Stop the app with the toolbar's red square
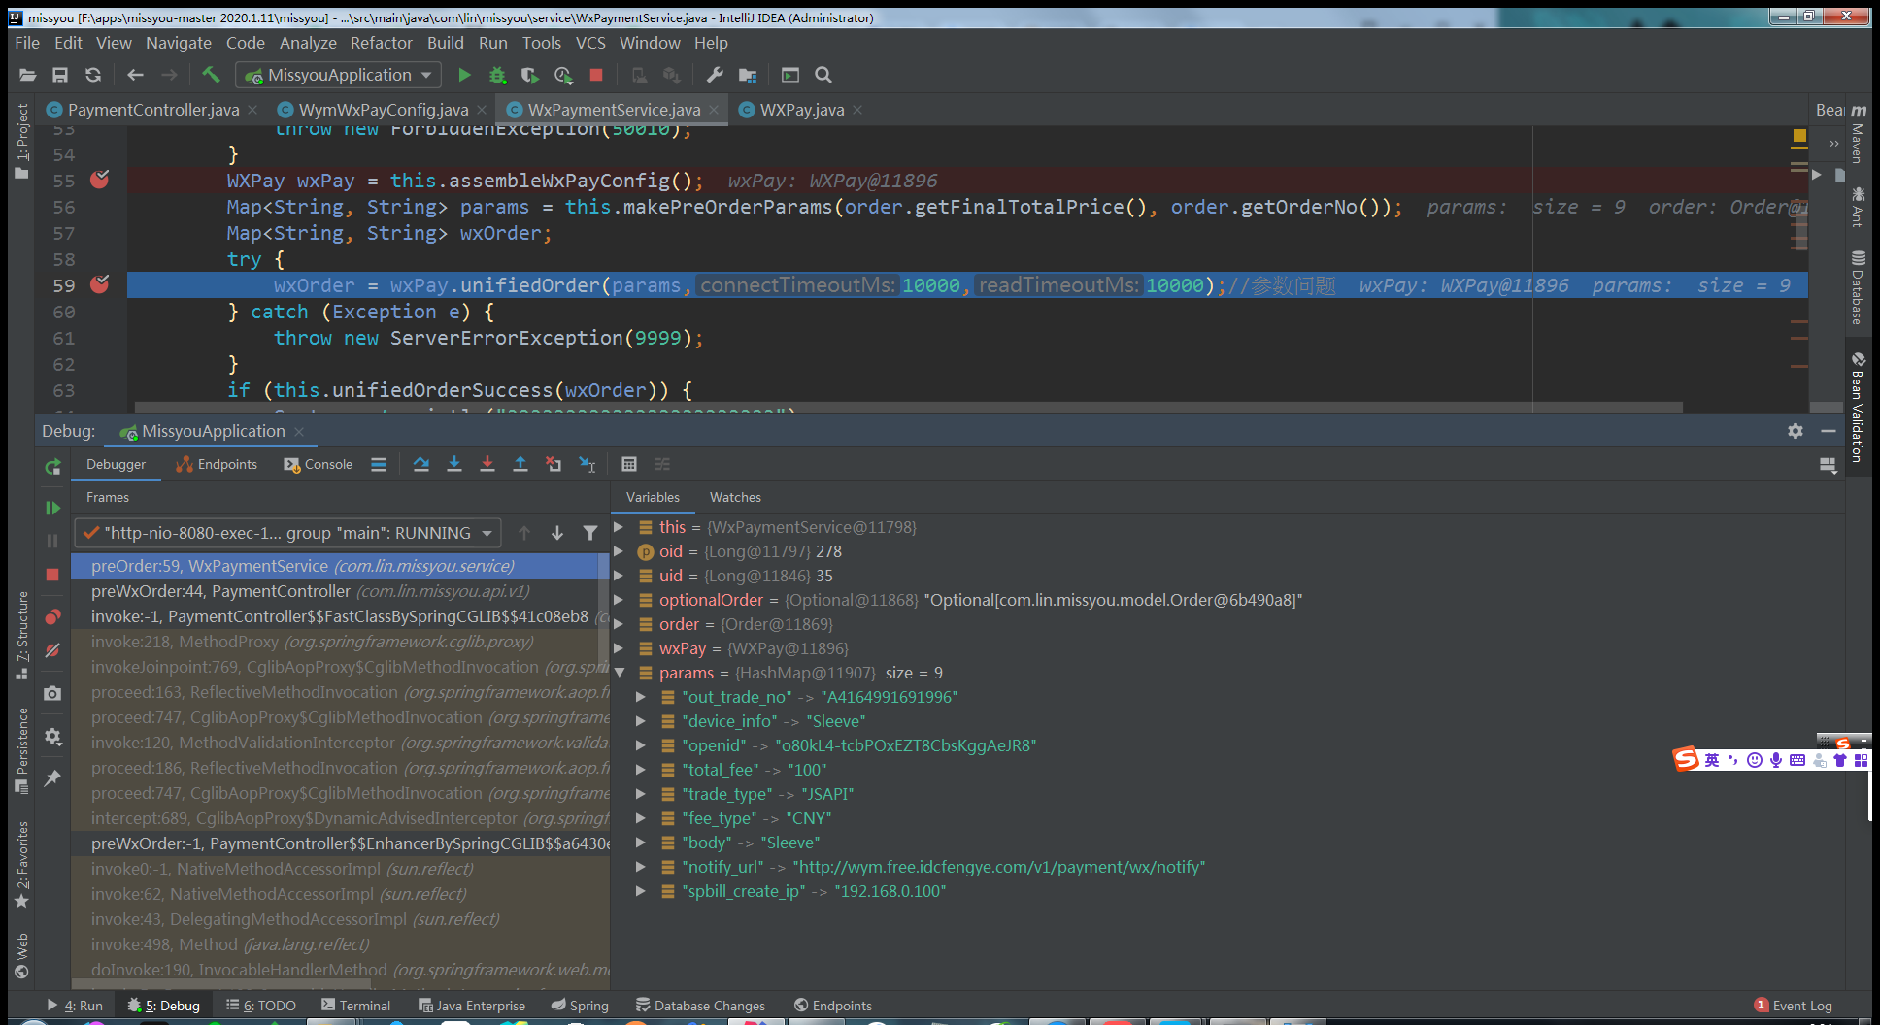1880x1025 pixels. [x=596, y=75]
